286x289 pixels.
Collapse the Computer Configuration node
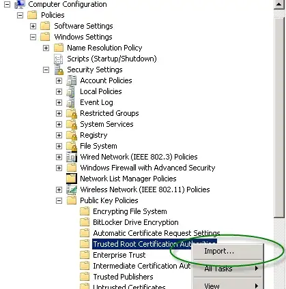[8, 4]
